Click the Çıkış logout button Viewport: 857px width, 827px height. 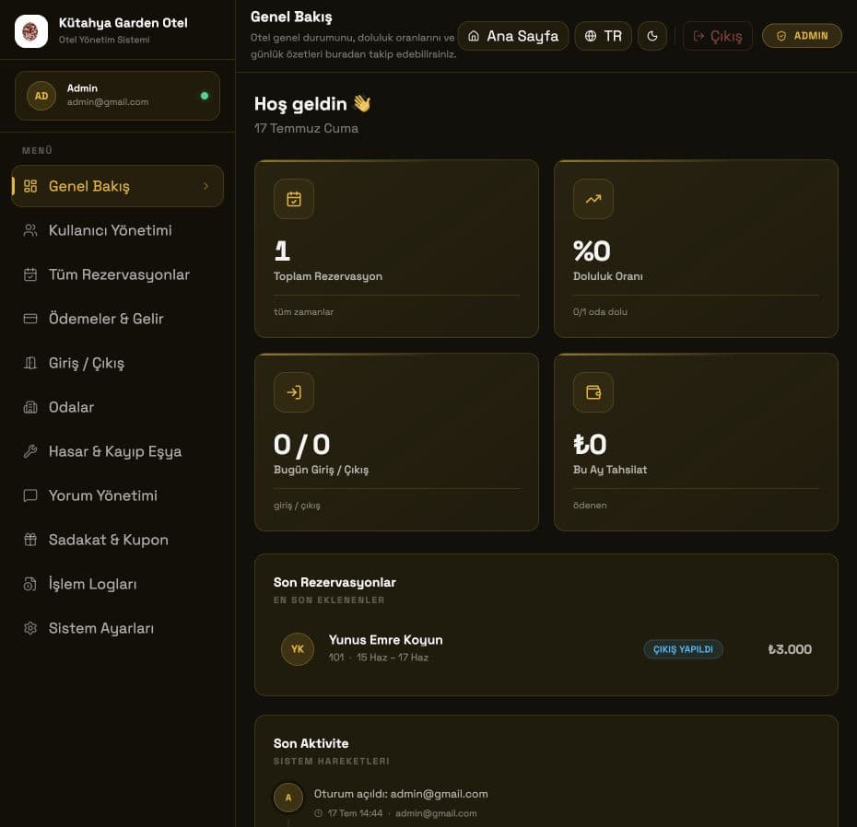point(718,36)
